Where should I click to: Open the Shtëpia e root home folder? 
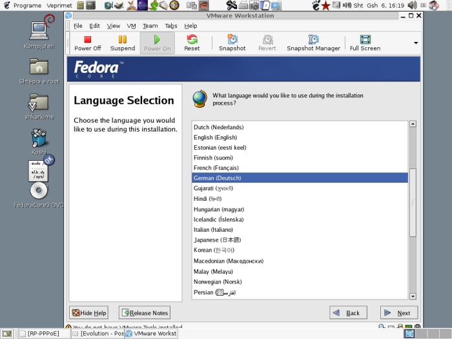click(x=39, y=71)
